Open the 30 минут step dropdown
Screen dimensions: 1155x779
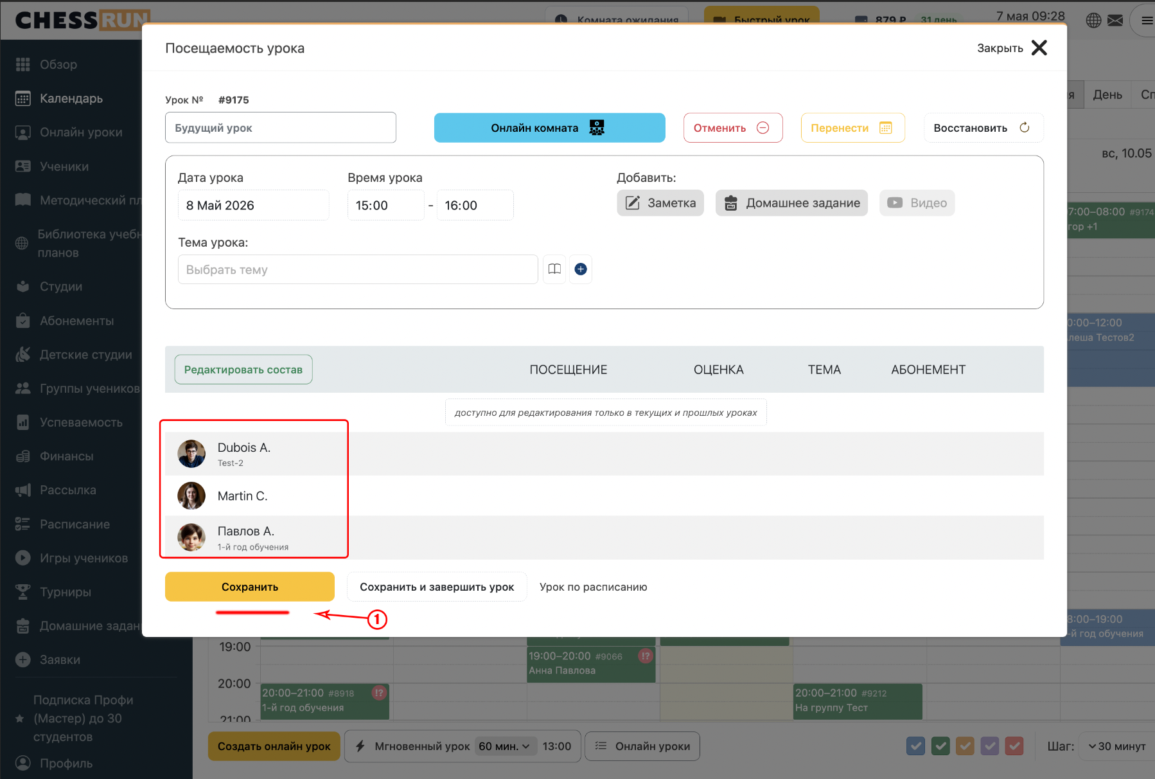[1117, 746]
